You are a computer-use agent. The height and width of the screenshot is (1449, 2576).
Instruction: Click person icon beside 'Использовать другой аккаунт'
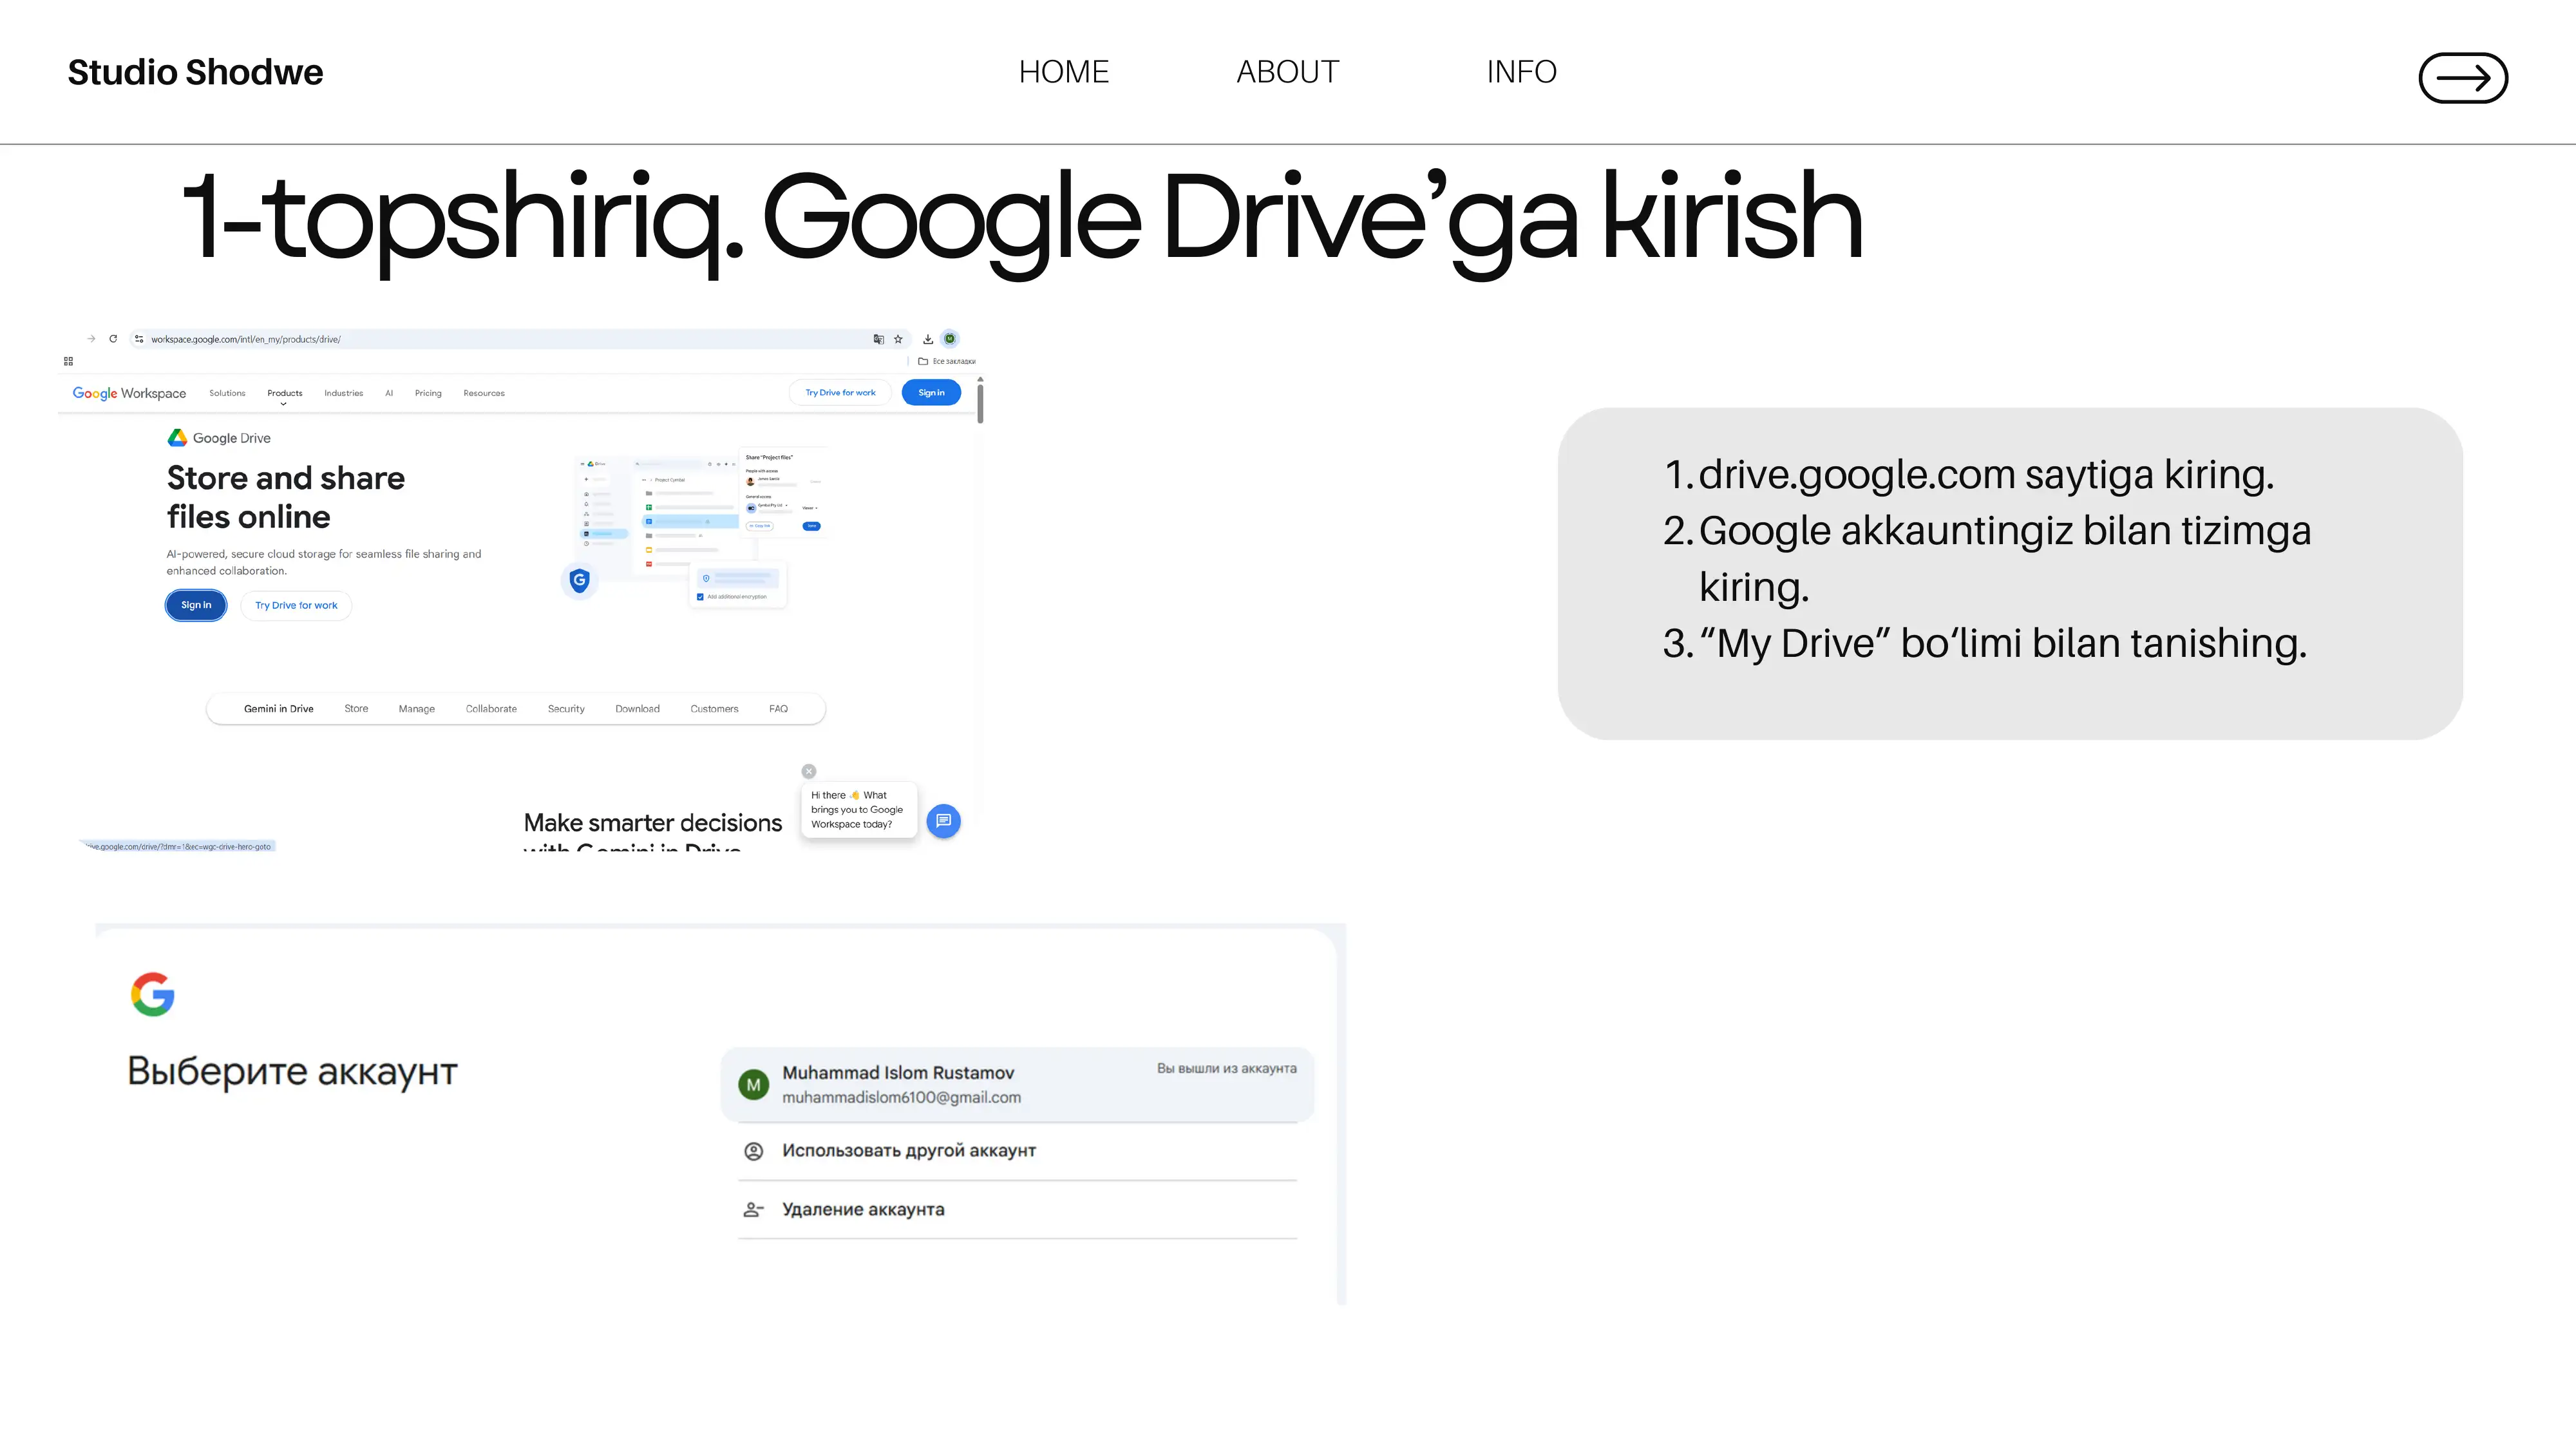point(754,1151)
